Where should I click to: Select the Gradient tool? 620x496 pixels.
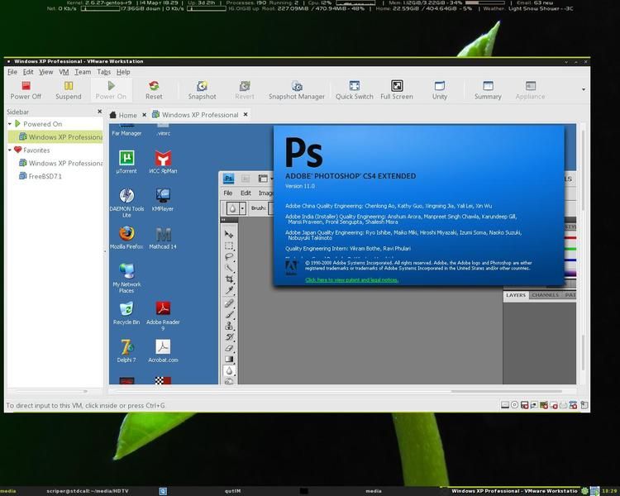pos(228,359)
